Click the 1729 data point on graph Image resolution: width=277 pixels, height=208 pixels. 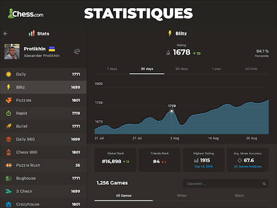pyautogui.click(x=172, y=111)
